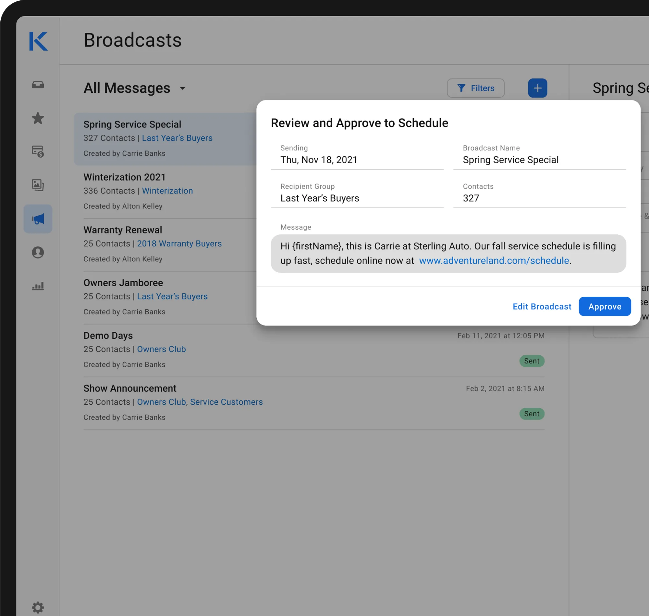
Task: Click the adventureland.com/schedule link in the message
Action: tap(494, 260)
